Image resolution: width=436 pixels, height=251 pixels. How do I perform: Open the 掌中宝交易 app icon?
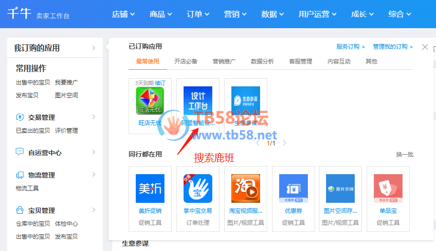point(198,188)
